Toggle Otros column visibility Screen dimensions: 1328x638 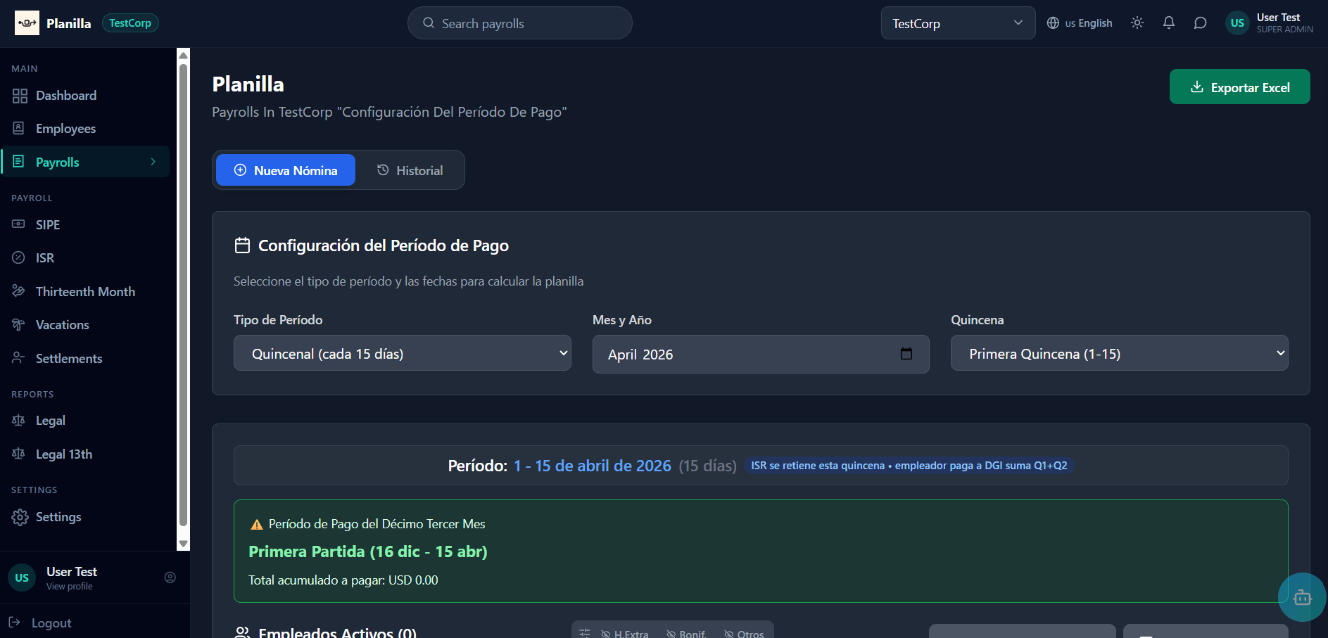tap(744, 633)
